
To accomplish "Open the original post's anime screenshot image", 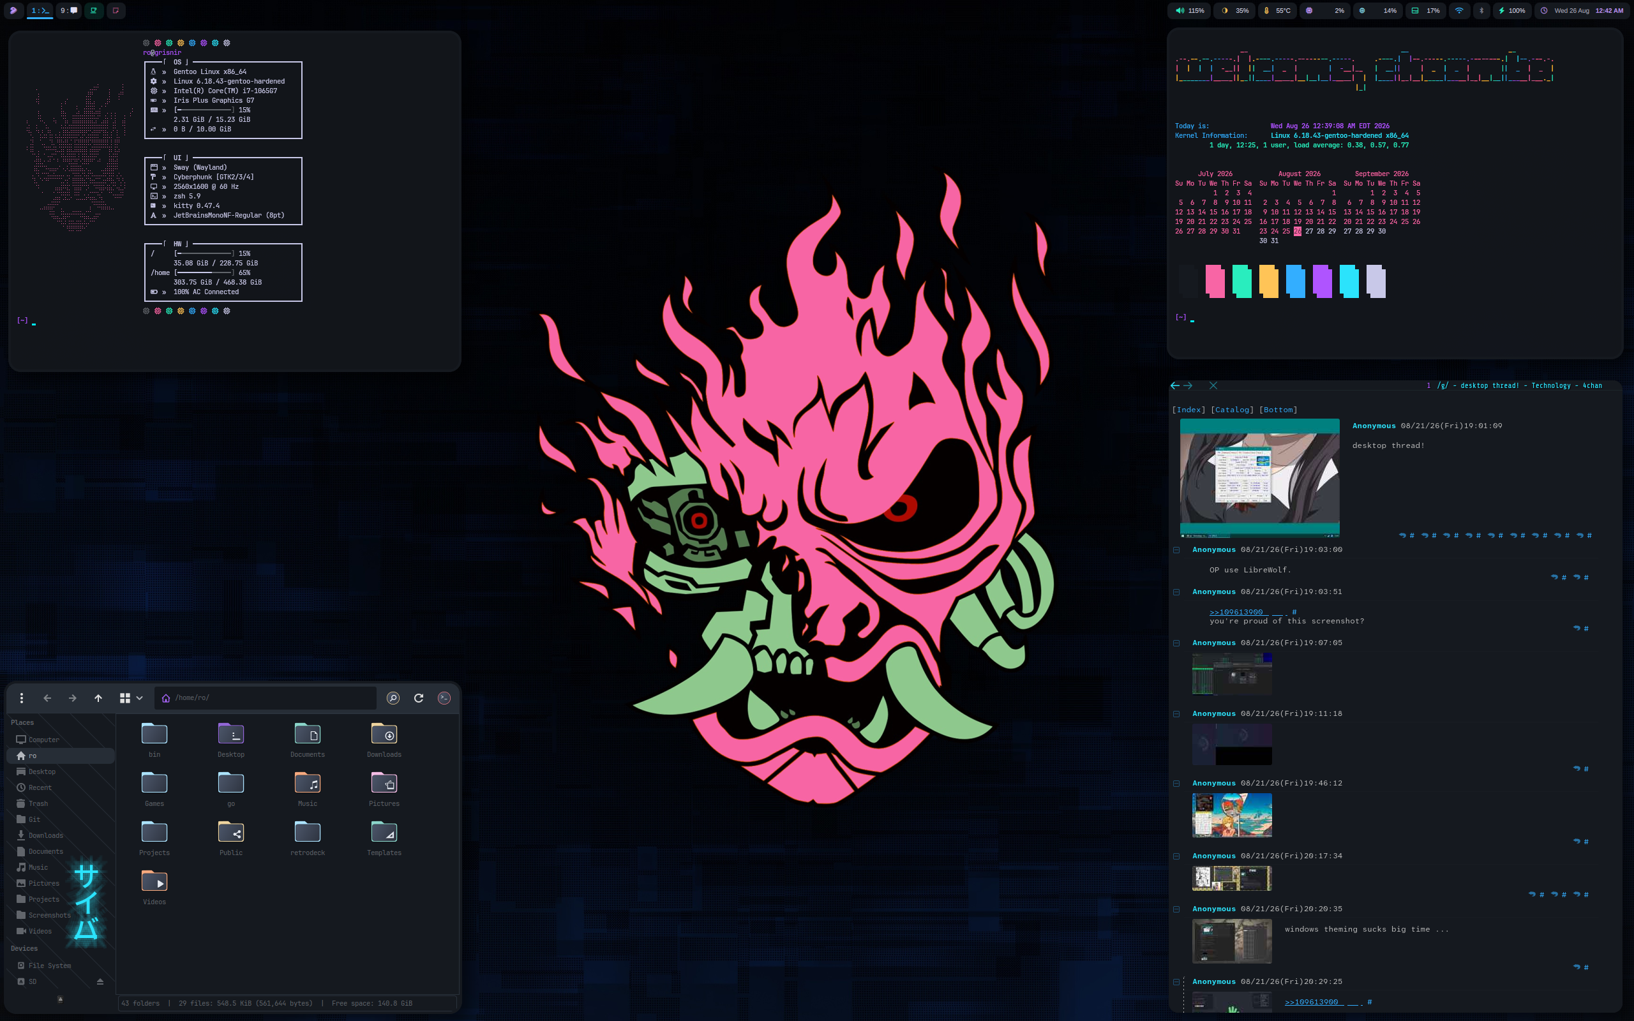I will click(1260, 478).
